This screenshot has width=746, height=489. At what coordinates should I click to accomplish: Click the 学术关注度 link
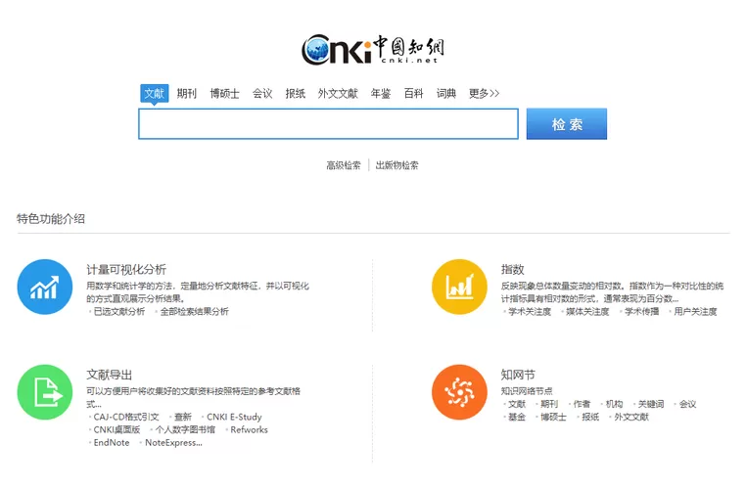530,312
